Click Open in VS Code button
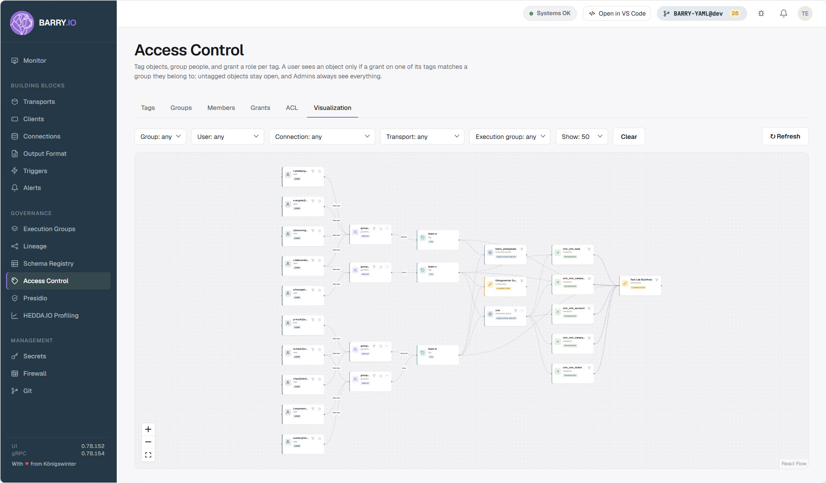 [617, 13]
